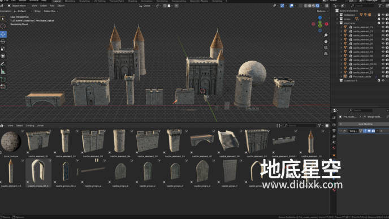The width and height of the screenshot is (389, 219).
Task: Toggle eye for castle_element_09.001 row
Action: click(383, 64)
